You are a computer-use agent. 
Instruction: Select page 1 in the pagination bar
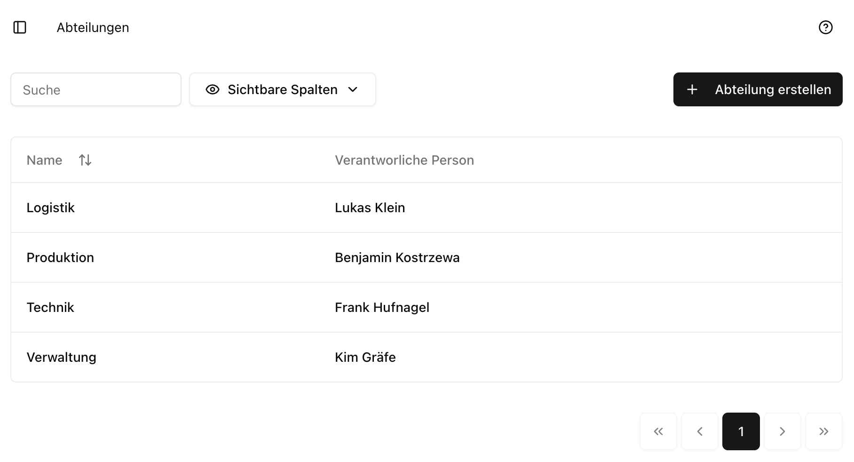point(741,431)
